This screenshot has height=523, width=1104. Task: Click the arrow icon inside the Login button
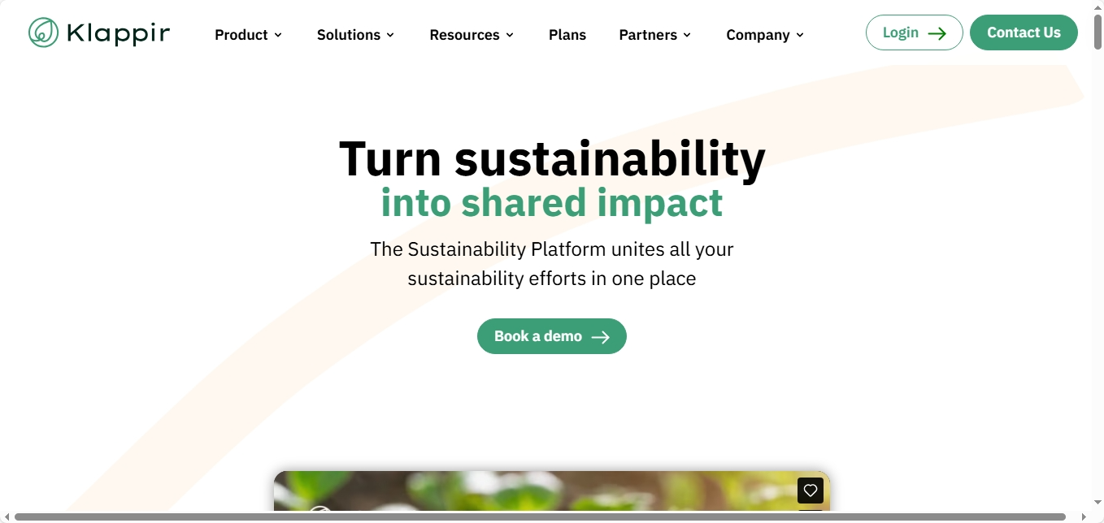[937, 32]
